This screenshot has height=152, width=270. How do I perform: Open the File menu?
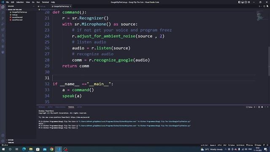point(8,2)
